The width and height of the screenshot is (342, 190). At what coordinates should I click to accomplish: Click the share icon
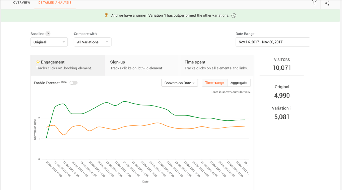pyautogui.click(x=327, y=3)
